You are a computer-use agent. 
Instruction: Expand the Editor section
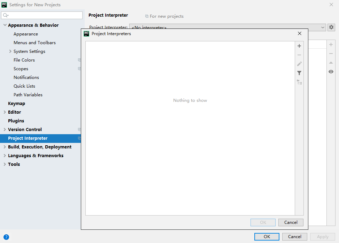(5, 112)
